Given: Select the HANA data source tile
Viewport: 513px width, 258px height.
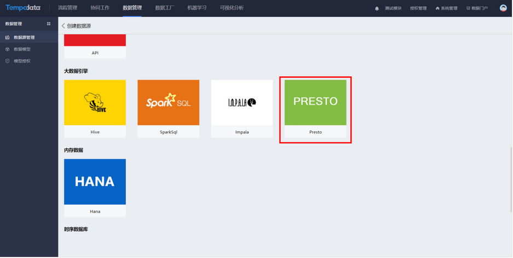Looking at the screenshot, I should coord(95,188).
